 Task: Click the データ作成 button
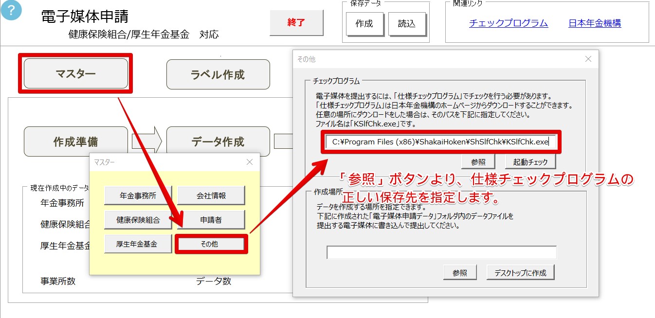[x=218, y=141]
